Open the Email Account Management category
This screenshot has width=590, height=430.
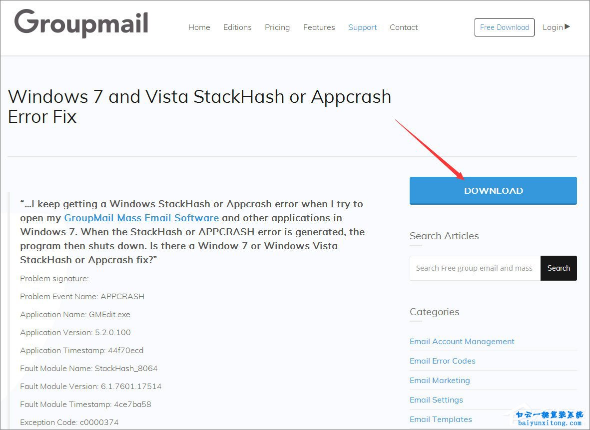tap(462, 342)
